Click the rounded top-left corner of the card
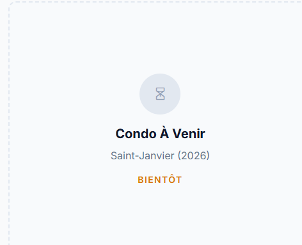The width and height of the screenshot is (302, 245). click(11, 4)
